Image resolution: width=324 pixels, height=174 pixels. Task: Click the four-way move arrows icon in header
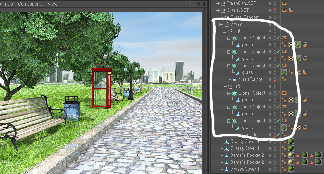(198, 4)
